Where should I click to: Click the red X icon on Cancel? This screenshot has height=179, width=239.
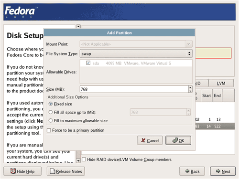[143, 140]
